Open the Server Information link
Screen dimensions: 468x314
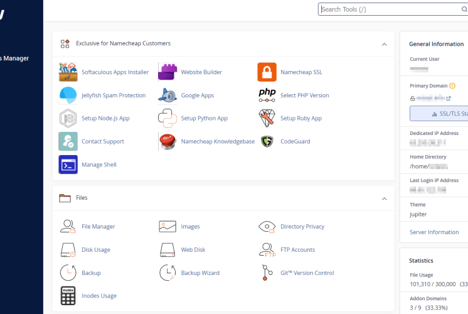pos(434,232)
